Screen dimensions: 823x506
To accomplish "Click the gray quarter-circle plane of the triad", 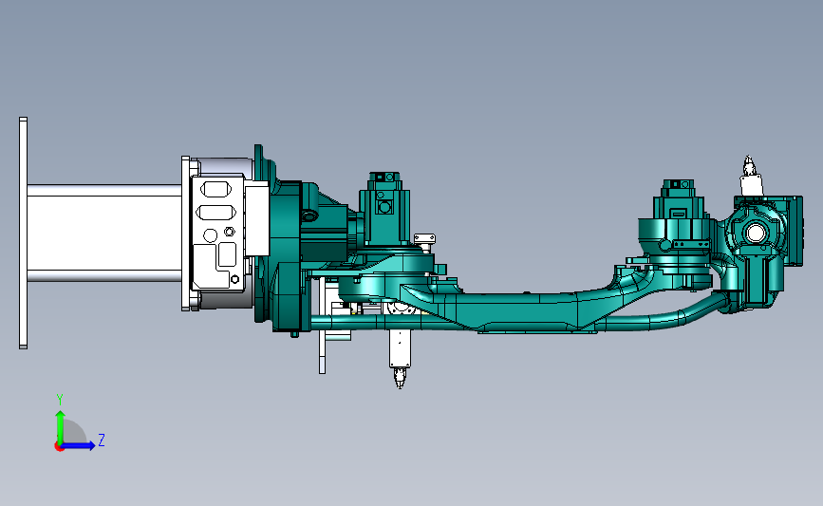I will [x=74, y=431].
